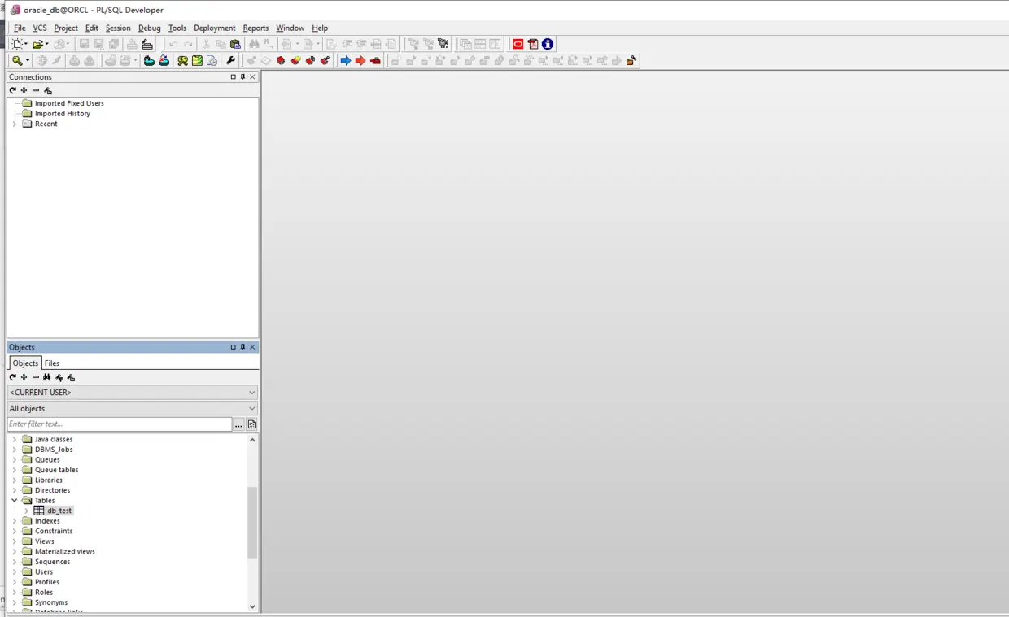
Task: Switch to the Objects tab
Action: pos(25,363)
